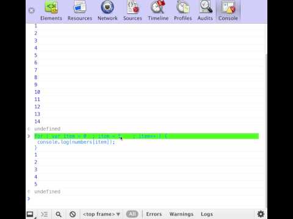Click the output line 6
This screenshot has height=219, width=293.
[x=36, y=63]
